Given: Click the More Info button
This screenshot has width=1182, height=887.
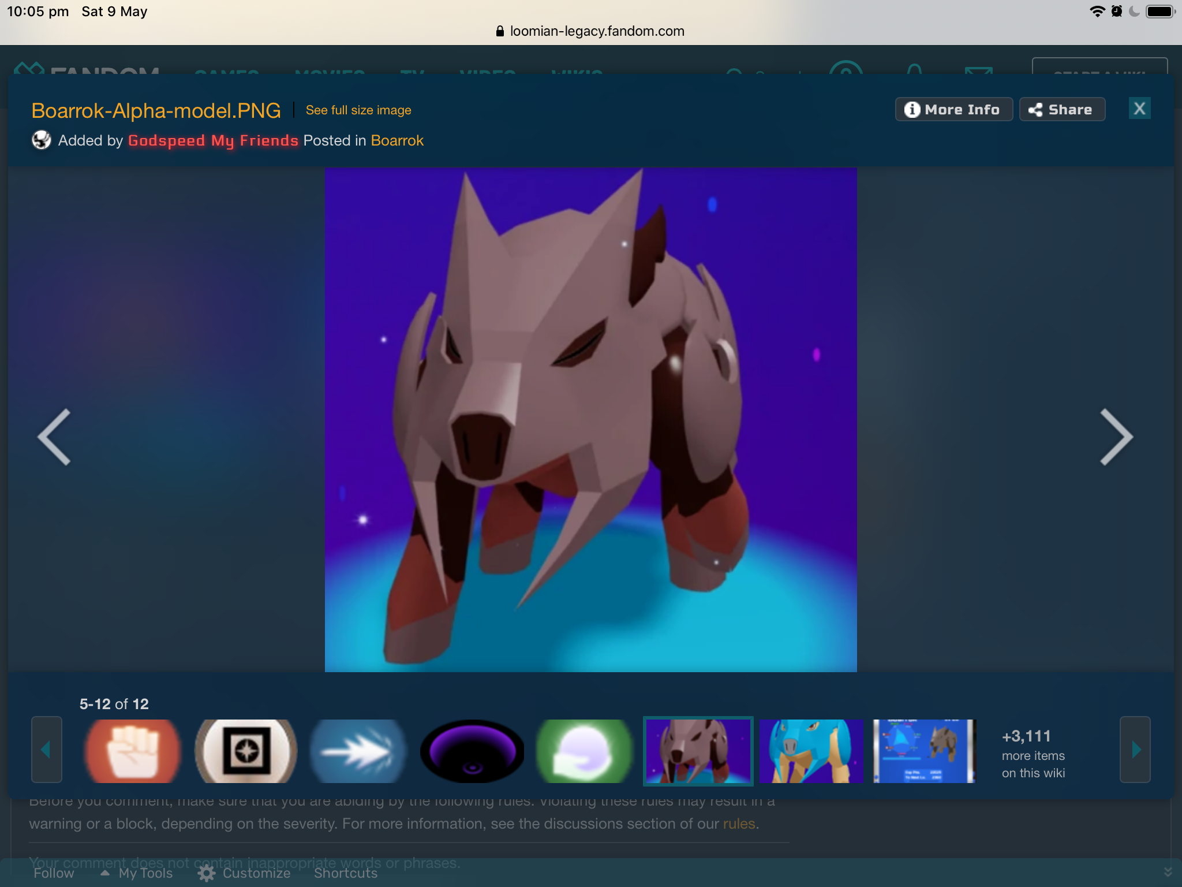Looking at the screenshot, I should (953, 110).
